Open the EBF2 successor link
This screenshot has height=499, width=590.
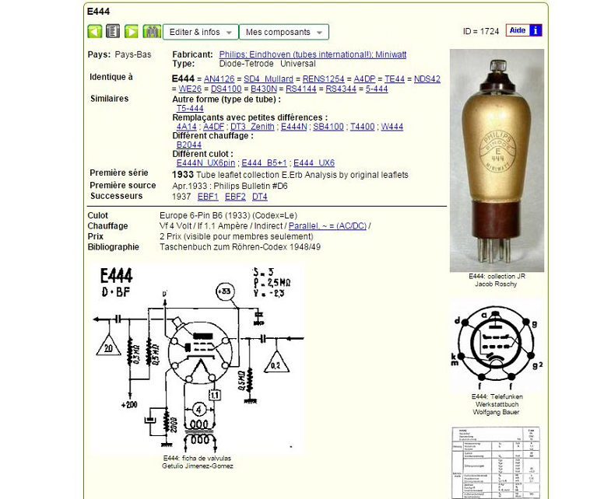click(235, 197)
